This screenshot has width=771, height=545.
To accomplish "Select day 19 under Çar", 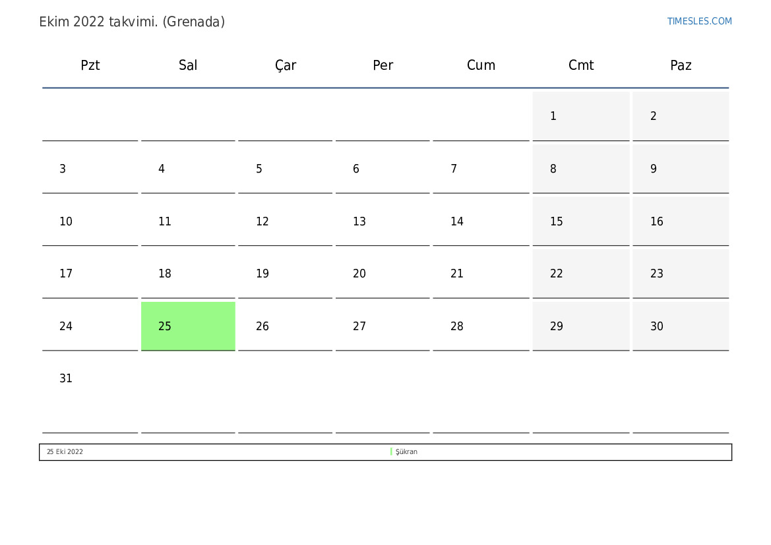I will tap(285, 273).
